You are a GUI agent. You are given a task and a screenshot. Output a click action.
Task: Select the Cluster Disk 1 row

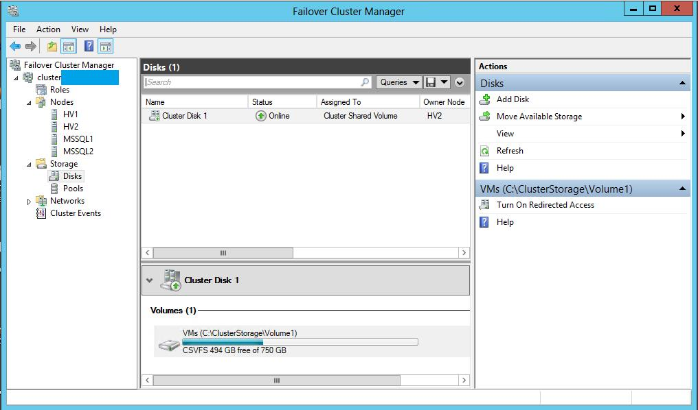click(x=184, y=116)
